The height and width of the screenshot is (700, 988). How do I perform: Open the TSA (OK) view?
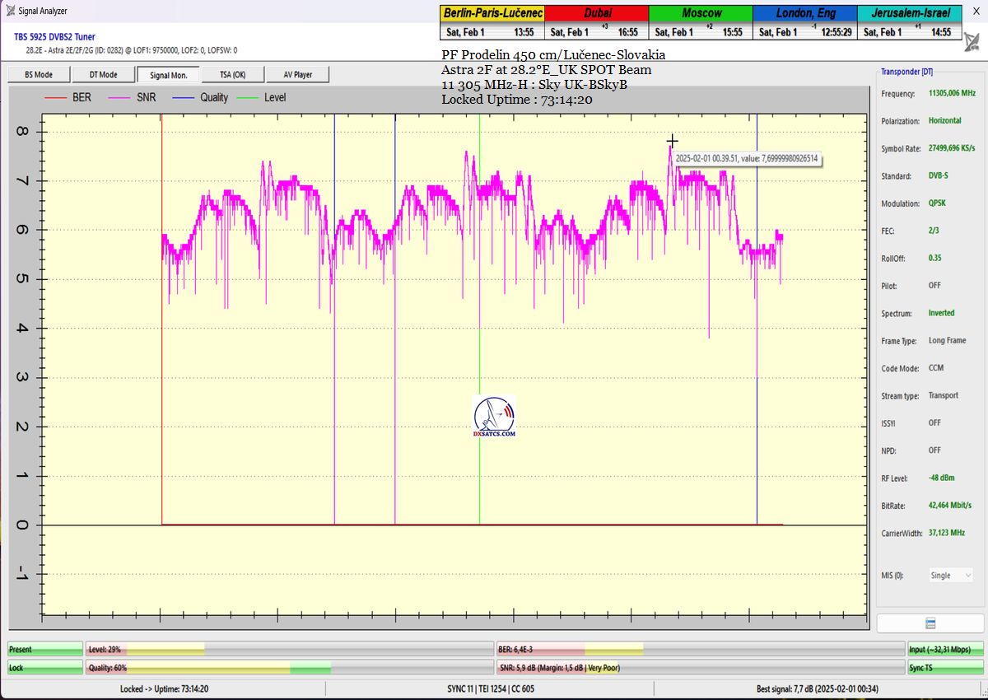[x=233, y=75]
